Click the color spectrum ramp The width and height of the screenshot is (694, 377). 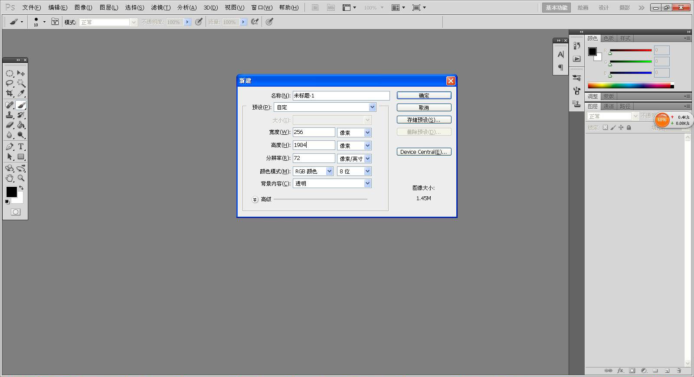click(x=631, y=85)
